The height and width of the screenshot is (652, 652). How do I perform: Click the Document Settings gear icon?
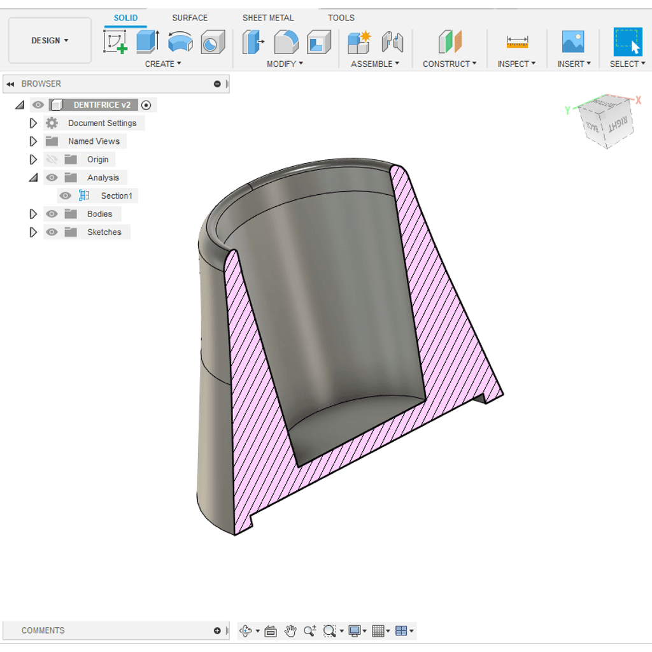point(52,123)
